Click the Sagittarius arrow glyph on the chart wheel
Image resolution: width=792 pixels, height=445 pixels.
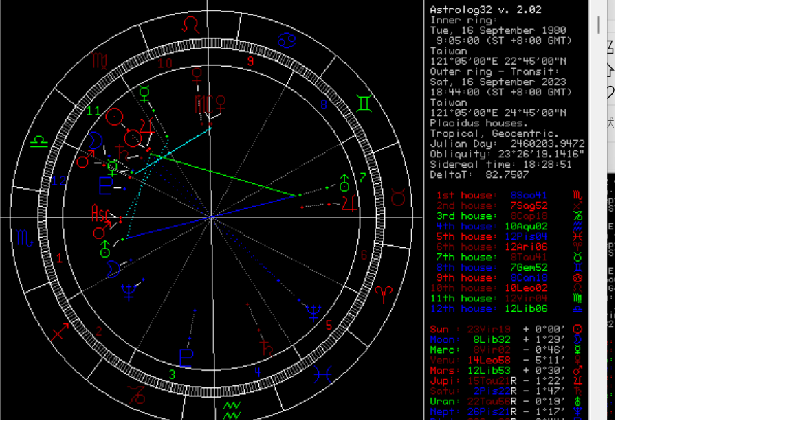click(60, 333)
